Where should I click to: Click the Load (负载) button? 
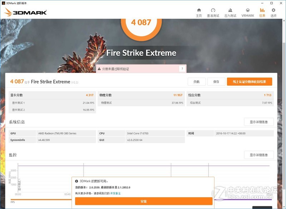[x=196, y=82]
